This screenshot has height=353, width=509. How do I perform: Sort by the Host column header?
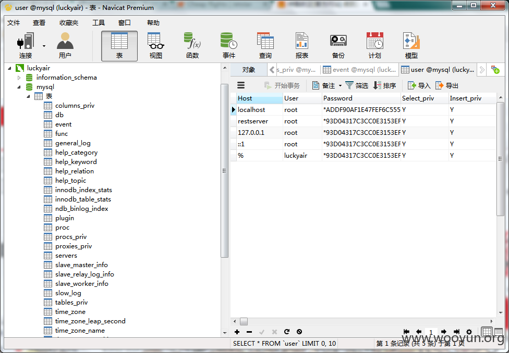(x=259, y=98)
